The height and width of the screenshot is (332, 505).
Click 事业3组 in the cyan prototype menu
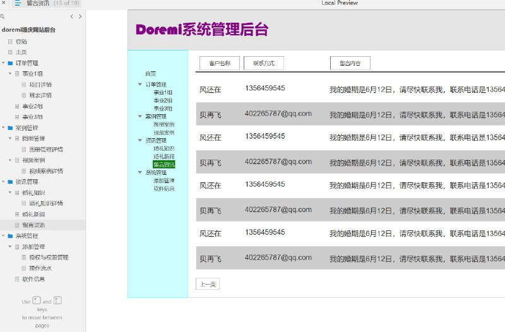[163, 109]
